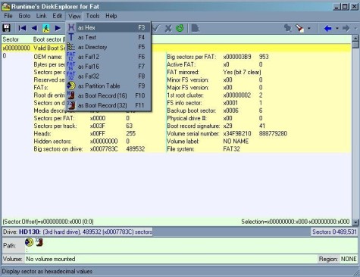The height and width of the screenshot is (277, 360).
Task: Click the grey search-drive toolbar icon
Action: point(288,28)
